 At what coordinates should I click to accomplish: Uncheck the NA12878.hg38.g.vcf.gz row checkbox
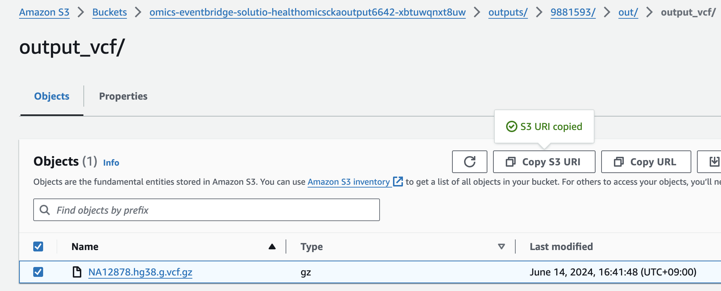click(x=38, y=272)
